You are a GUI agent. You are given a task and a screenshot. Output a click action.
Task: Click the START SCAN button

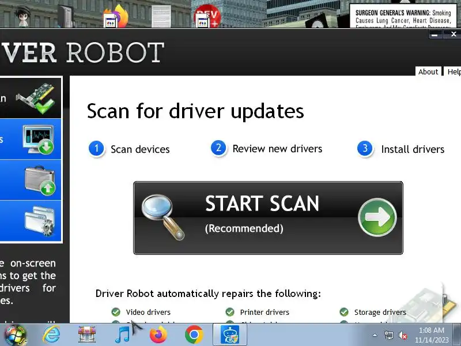point(268,218)
